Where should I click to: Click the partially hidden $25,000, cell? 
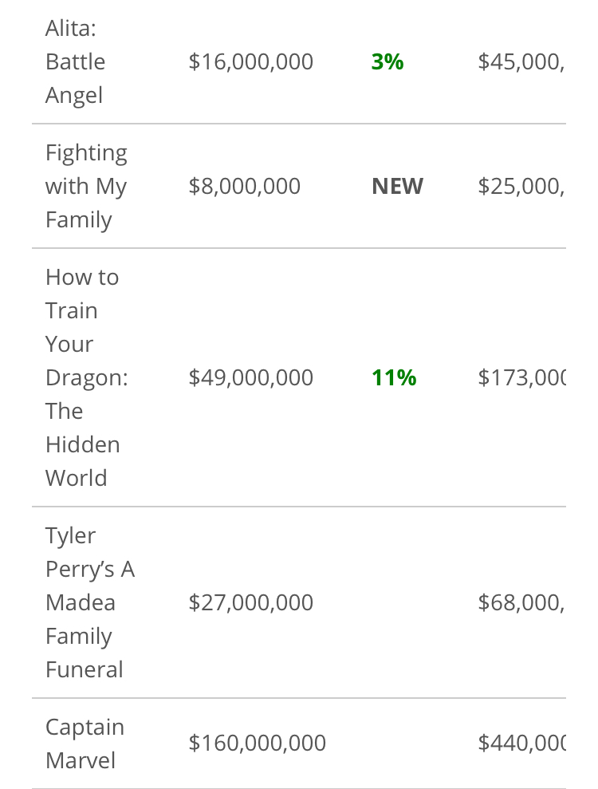coord(521,186)
